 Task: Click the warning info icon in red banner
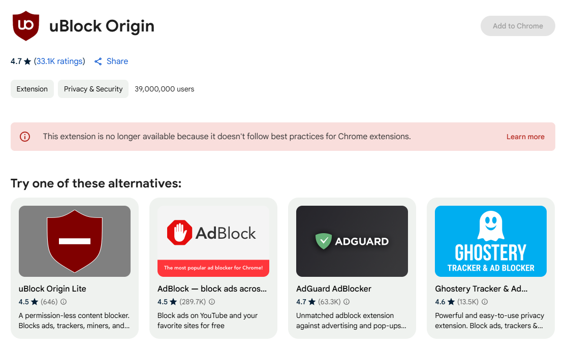click(x=24, y=137)
